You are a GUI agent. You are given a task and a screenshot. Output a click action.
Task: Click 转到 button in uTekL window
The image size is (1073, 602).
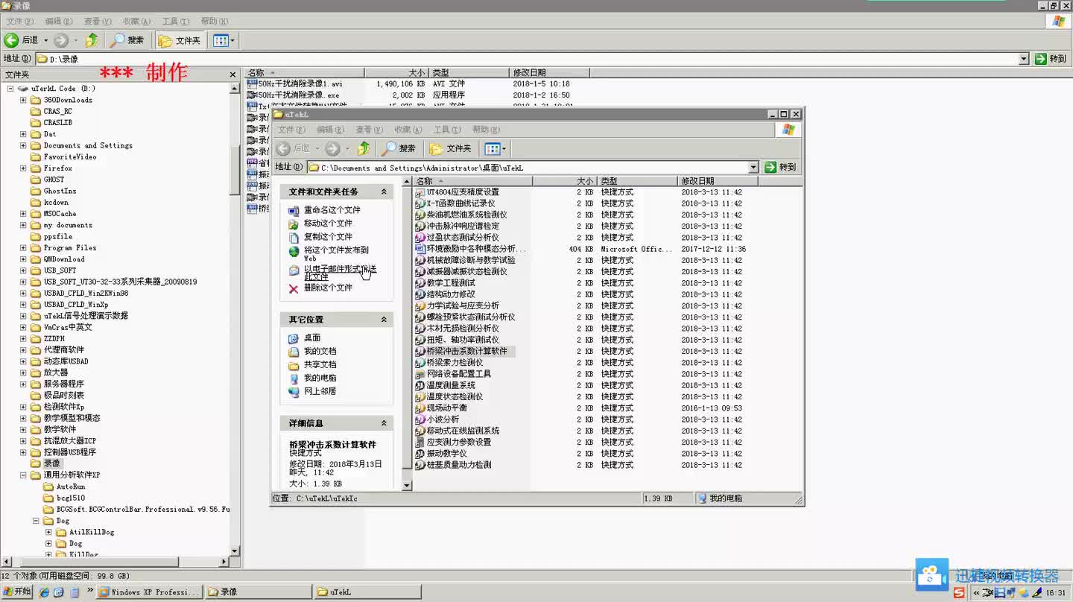[x=781, y=168]
